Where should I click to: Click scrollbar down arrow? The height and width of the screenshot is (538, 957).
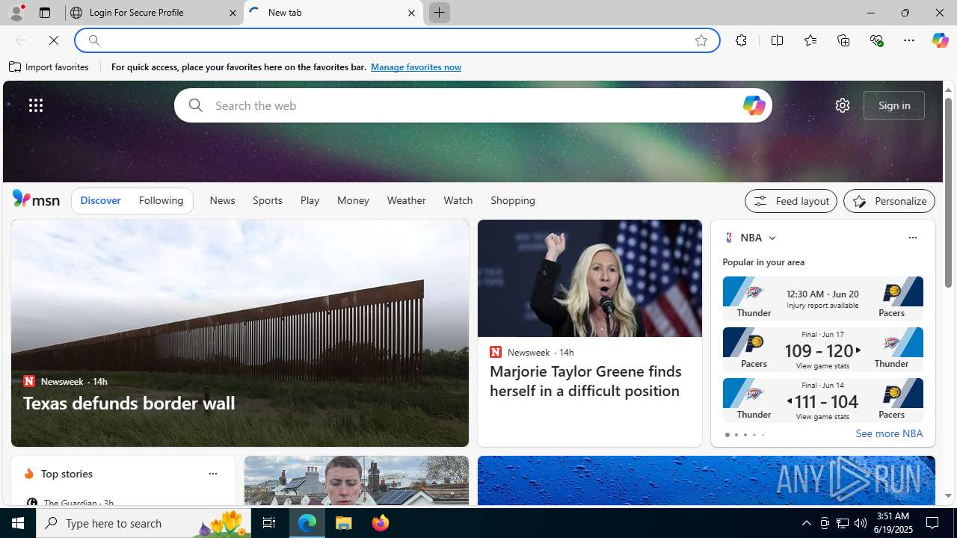coord(948,495)
